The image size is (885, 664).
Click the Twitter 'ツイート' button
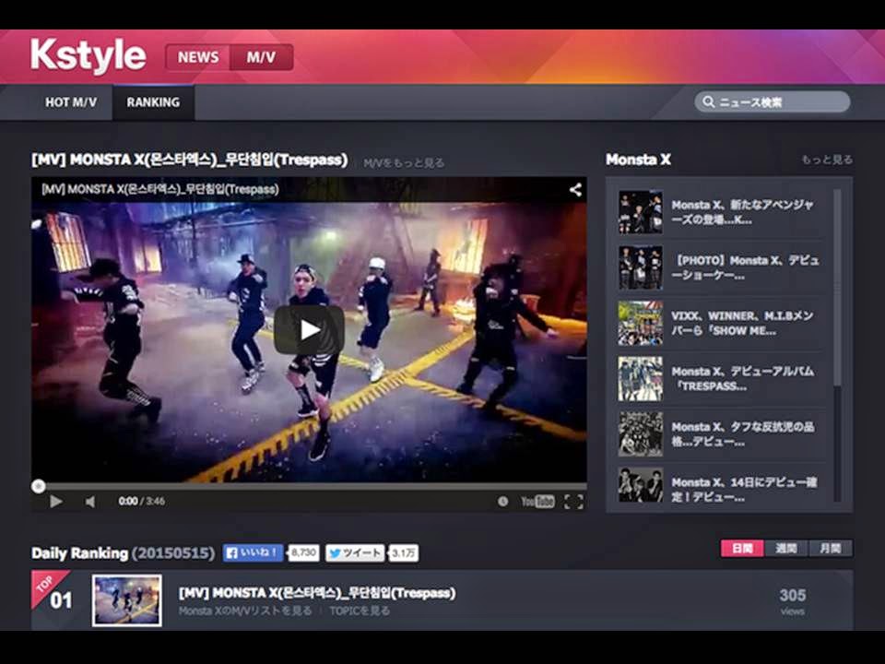(x=356, y=552)
